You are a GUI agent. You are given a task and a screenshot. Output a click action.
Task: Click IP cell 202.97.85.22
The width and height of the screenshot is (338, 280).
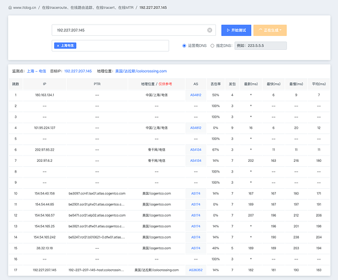click(x=45, y=150)
